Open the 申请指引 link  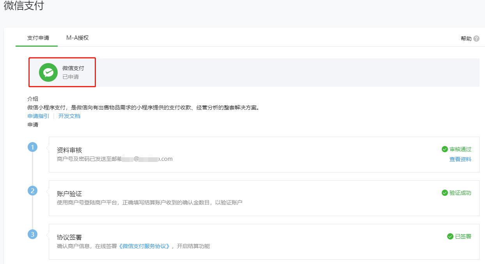pyautogui.click(x=38, y=116)
